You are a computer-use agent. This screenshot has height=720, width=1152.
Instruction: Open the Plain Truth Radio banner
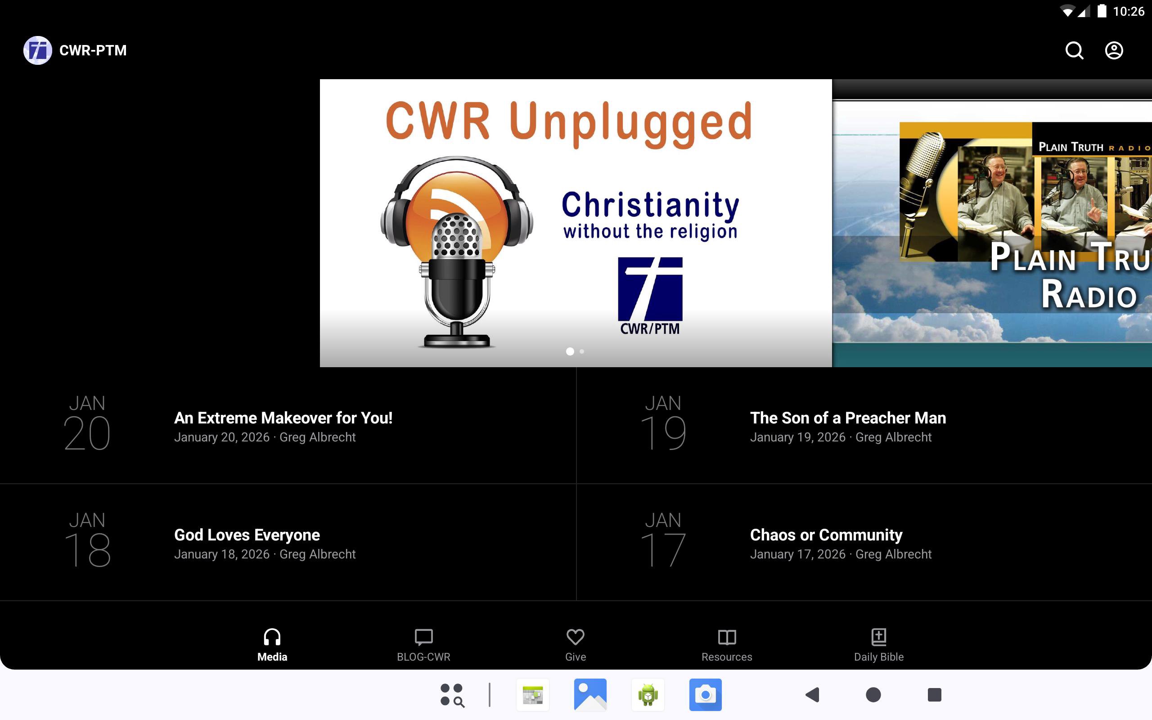(992, 223)
